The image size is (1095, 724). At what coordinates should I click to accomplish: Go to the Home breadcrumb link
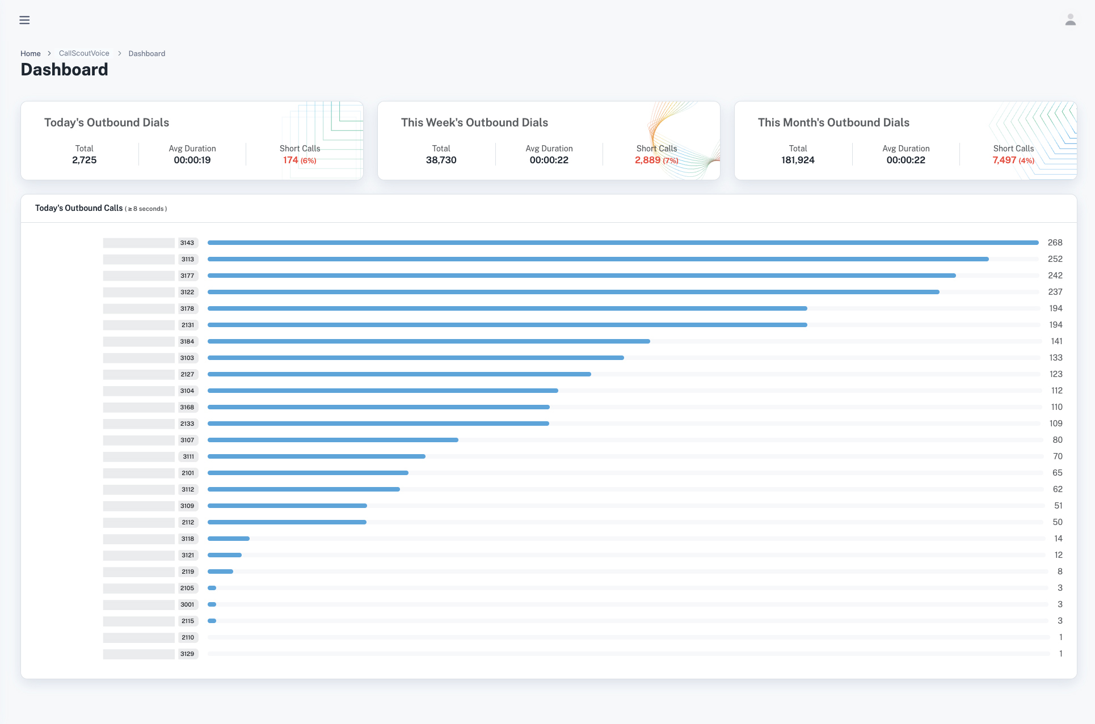pyautogui.click(x=31, y=53)
